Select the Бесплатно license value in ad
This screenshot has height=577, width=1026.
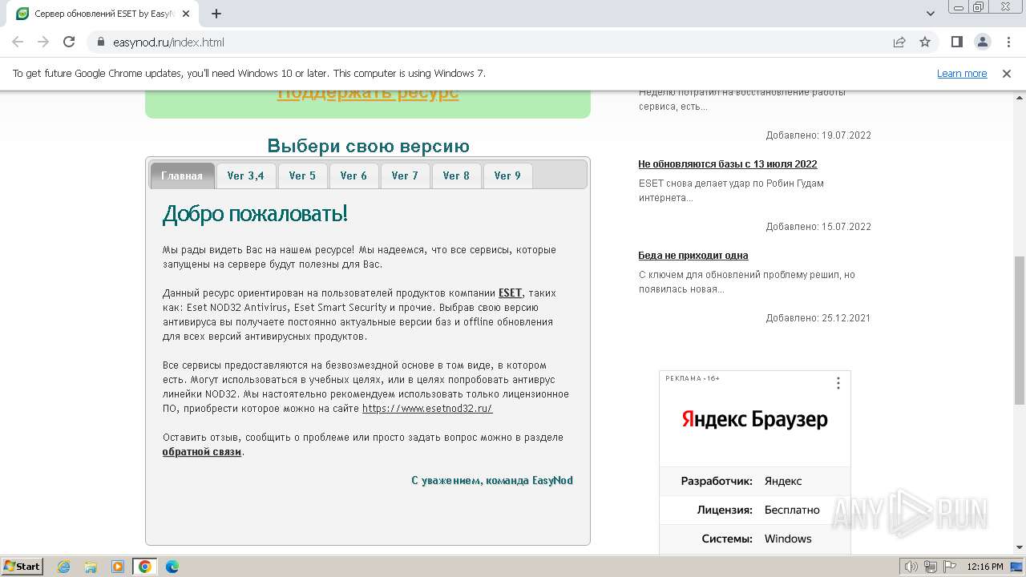[792, 510]
